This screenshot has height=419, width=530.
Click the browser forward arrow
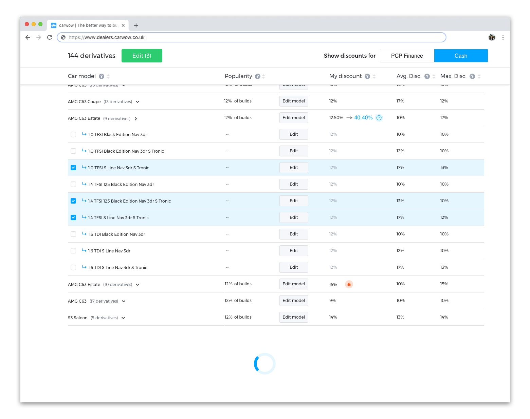(x=39, y=37)
